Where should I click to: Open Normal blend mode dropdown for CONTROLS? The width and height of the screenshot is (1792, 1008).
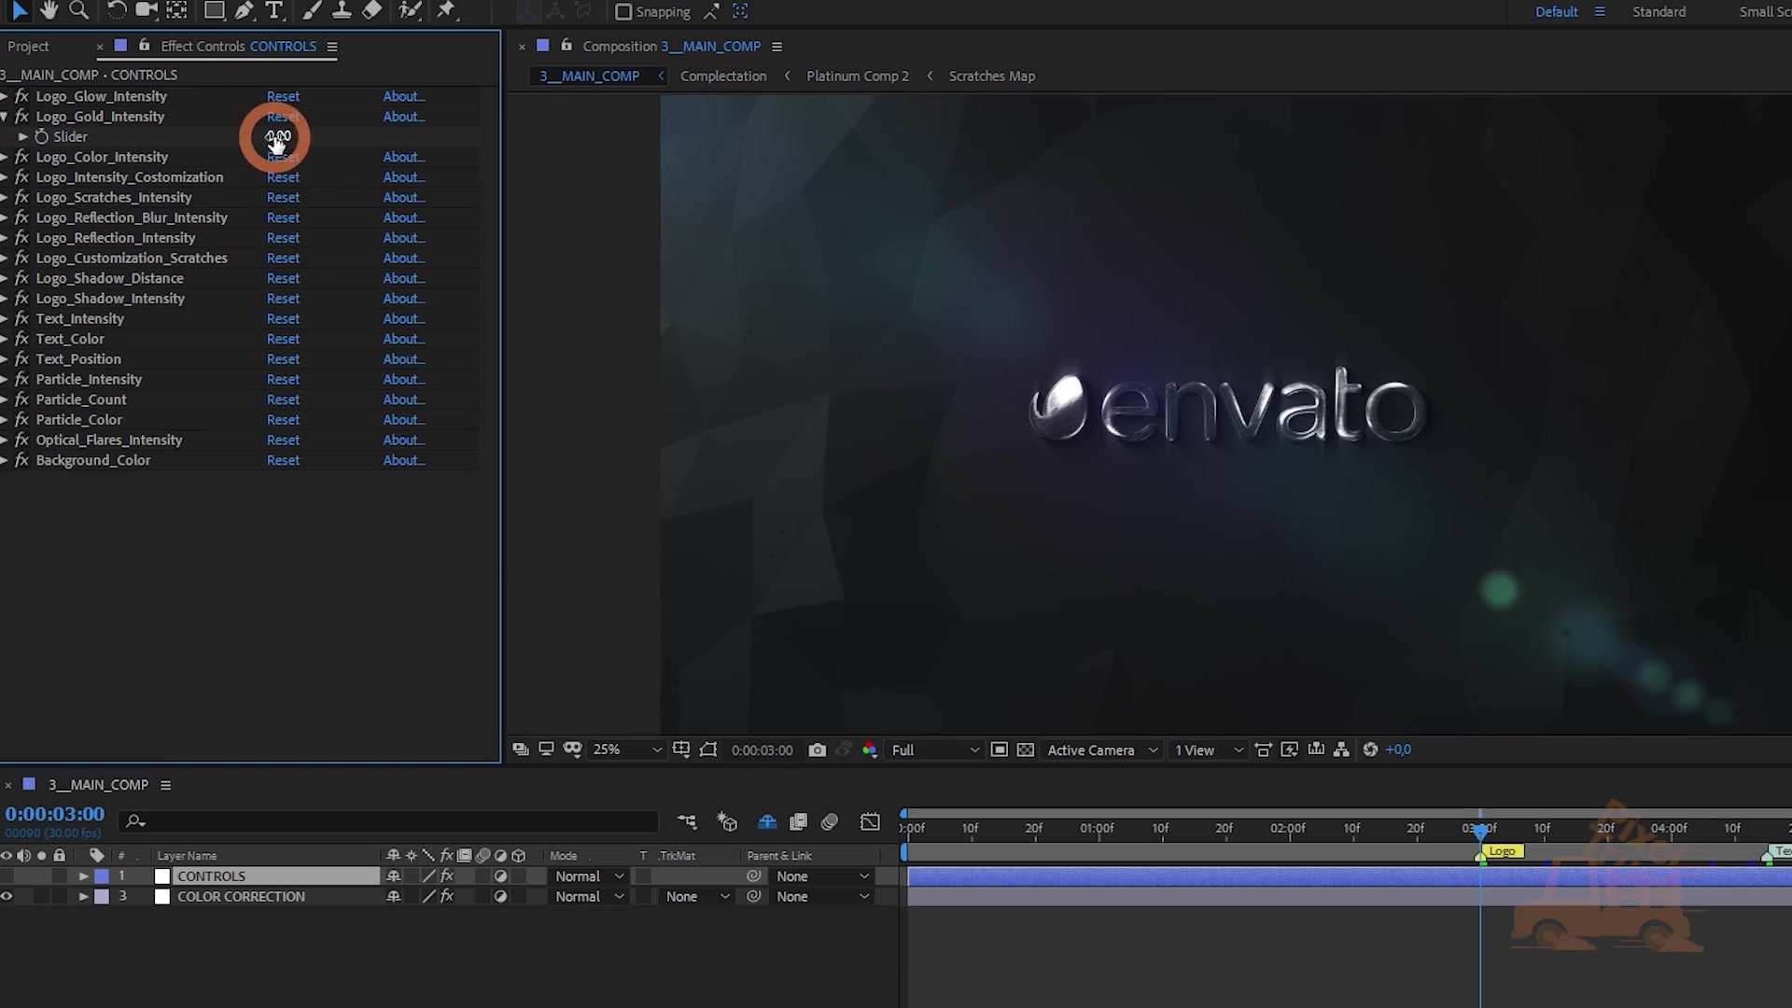pos(589,875)
